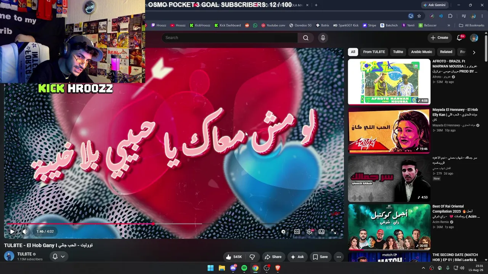The width and height of the screenshot is (488, 274).
Task: Select the Arabic Music chip
Action: [x=422, y=52]
